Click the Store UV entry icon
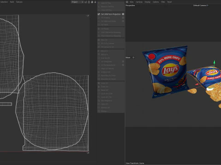The image size is (221, 165). pos(99,104)
